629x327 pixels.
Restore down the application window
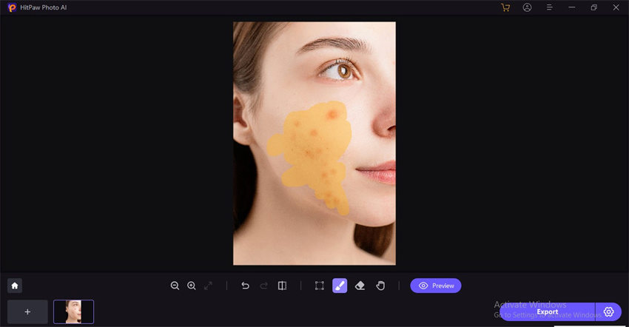(593, 7)
